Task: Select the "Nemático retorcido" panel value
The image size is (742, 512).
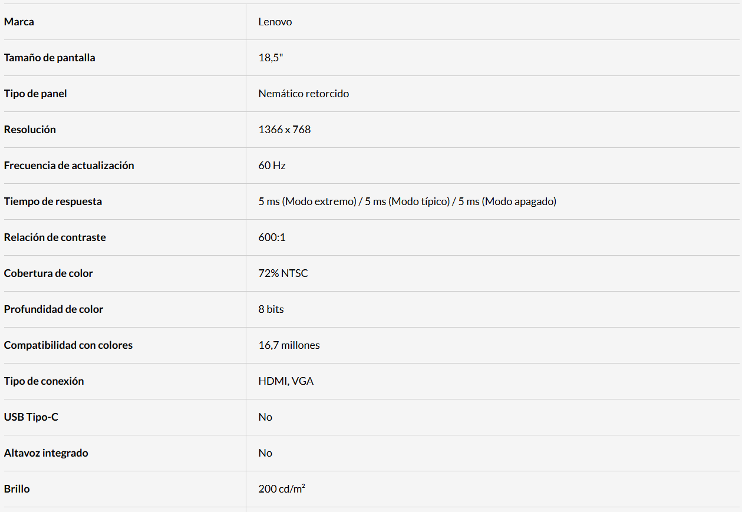Action: [x=304, y=94]
